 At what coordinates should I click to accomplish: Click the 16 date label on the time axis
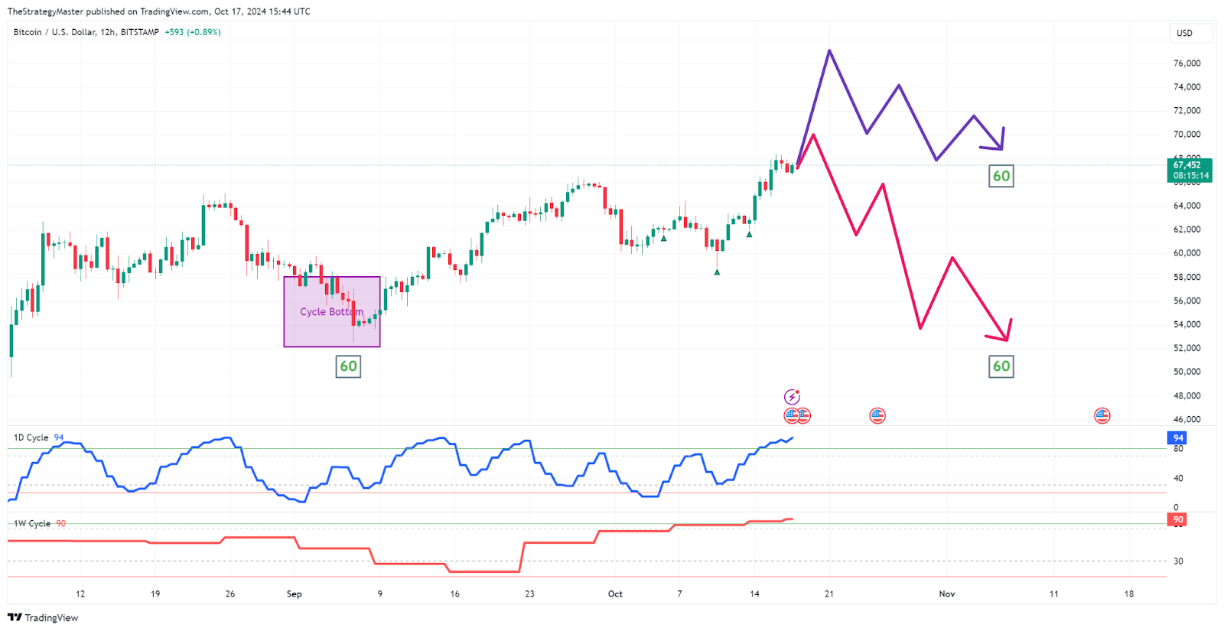point(455,594)
